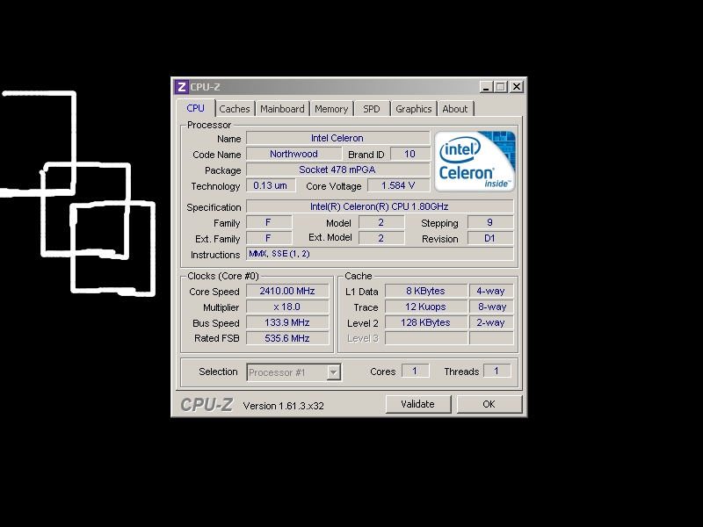Image resolution: width=703 pixels, height=527 pixels.
Task: Click the CPU-Z logo at bottom left
Action: [207, 405]
